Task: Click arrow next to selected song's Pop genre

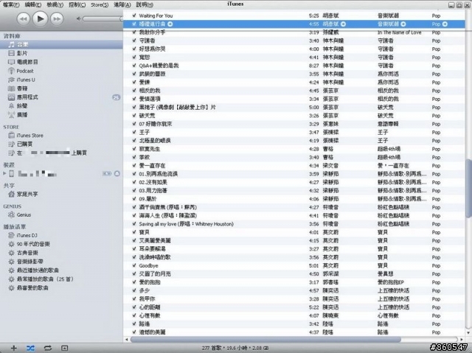Action: 445,24
